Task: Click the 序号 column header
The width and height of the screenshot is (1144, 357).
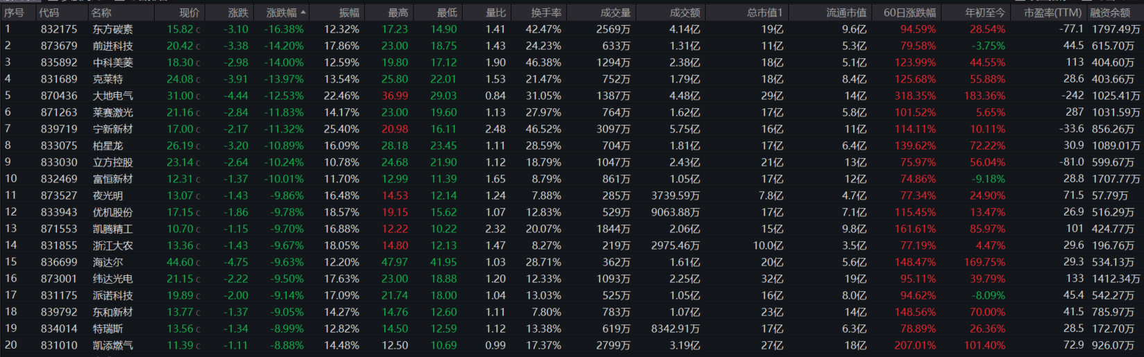Action: click(14, 12)
